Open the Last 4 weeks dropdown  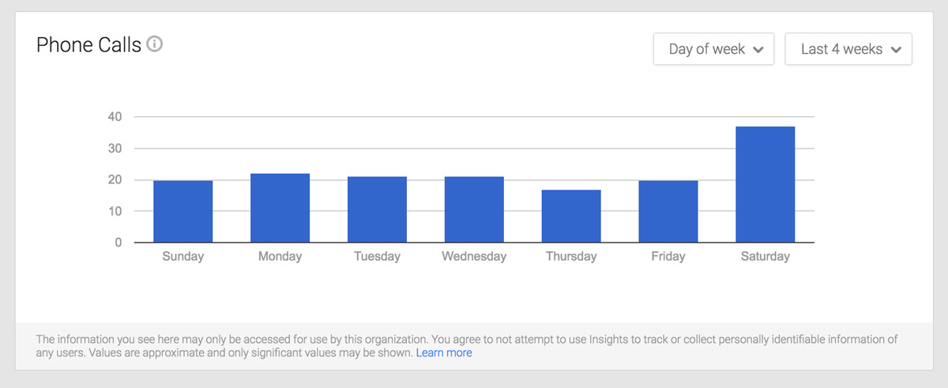(848, 49)
